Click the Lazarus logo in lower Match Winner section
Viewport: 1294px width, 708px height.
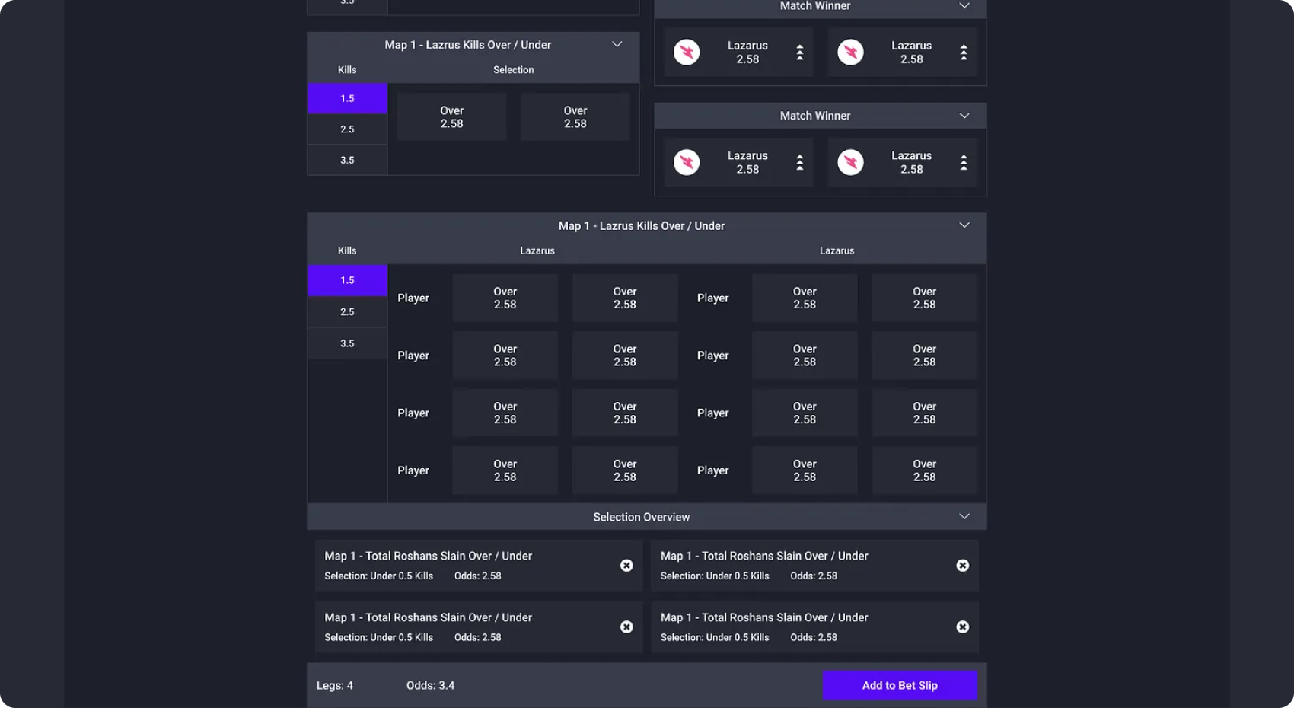(687, 162)
